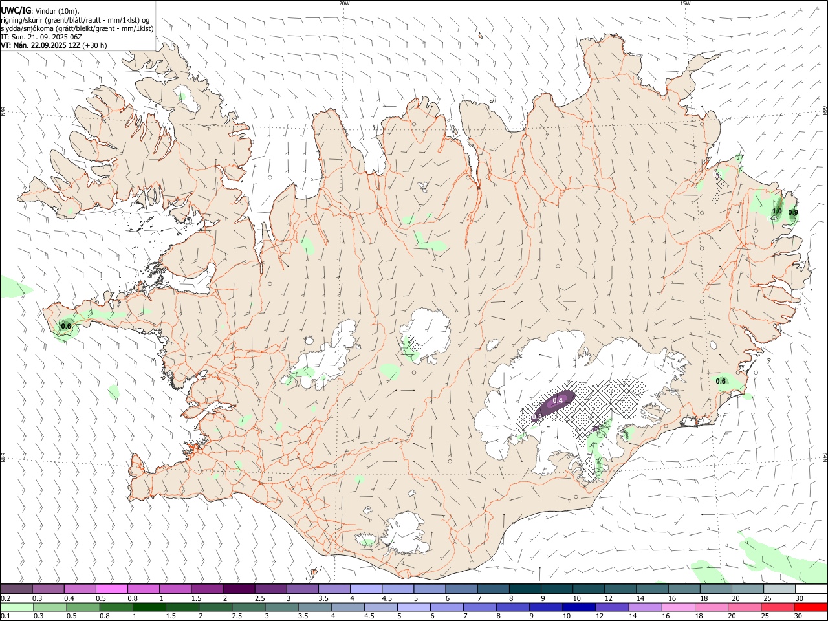Click the purple lower swatch between 12 and 14
828x621 pixels.
pos(611,607)
